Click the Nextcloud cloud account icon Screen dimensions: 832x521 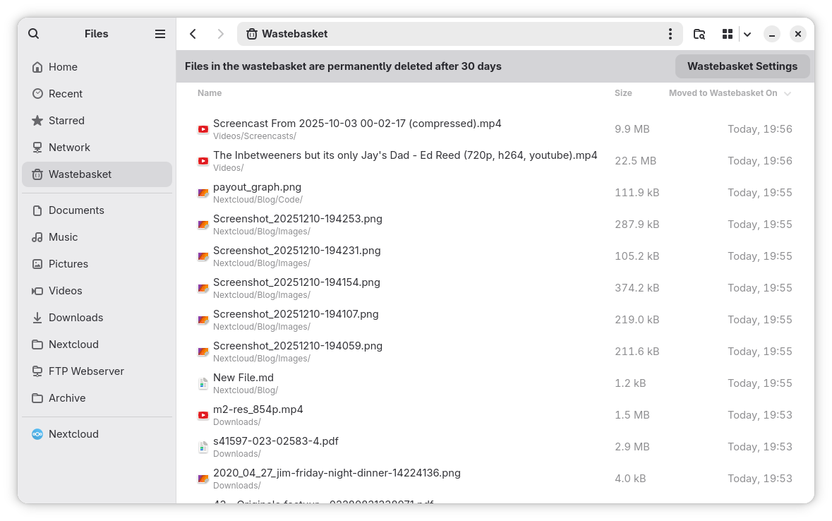[x=37, y=434]
